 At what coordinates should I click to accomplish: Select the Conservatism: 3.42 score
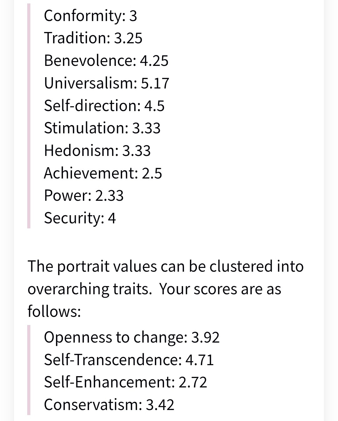tap(109, 405)
